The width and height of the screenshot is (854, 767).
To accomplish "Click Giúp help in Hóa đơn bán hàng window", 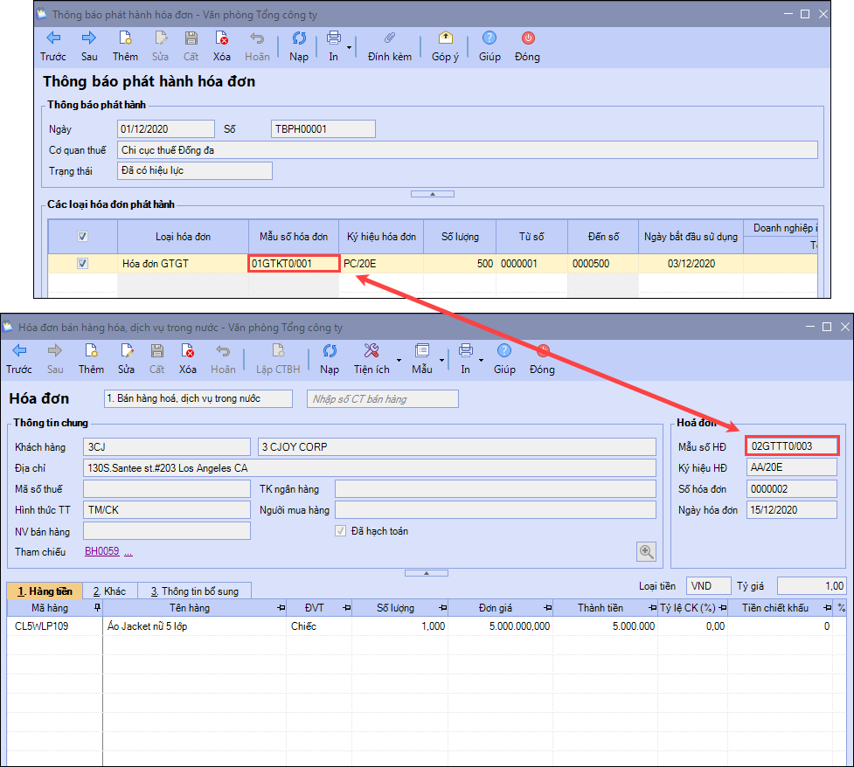I will [x=504, y=359].
